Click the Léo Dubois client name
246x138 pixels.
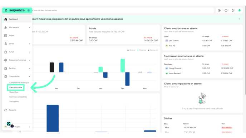pyautogui.click(x=174, y=41)
